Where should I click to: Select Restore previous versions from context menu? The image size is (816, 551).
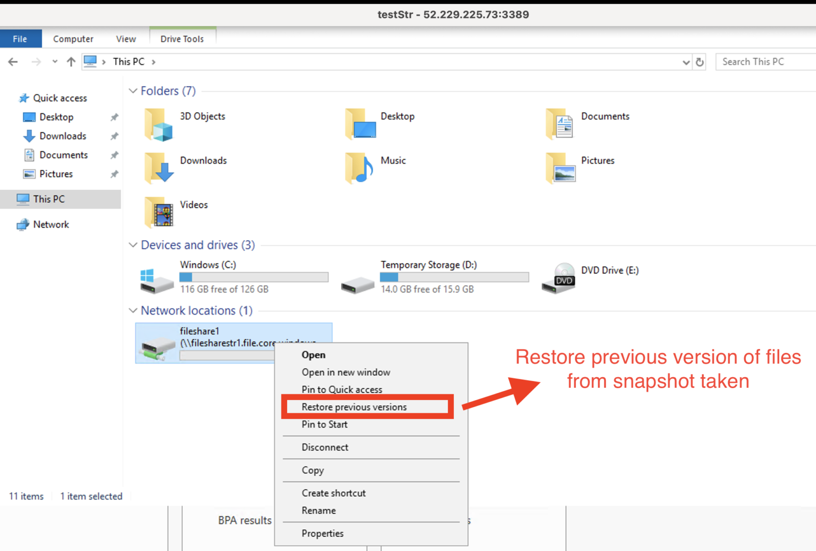coord(354,407)
